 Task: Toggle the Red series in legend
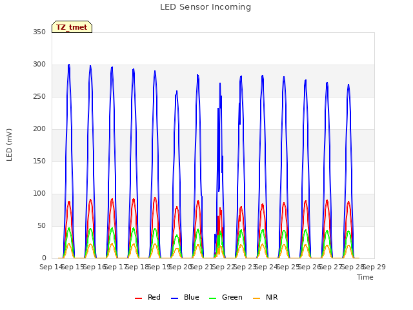pyautogui.click(x=148, y=297)
